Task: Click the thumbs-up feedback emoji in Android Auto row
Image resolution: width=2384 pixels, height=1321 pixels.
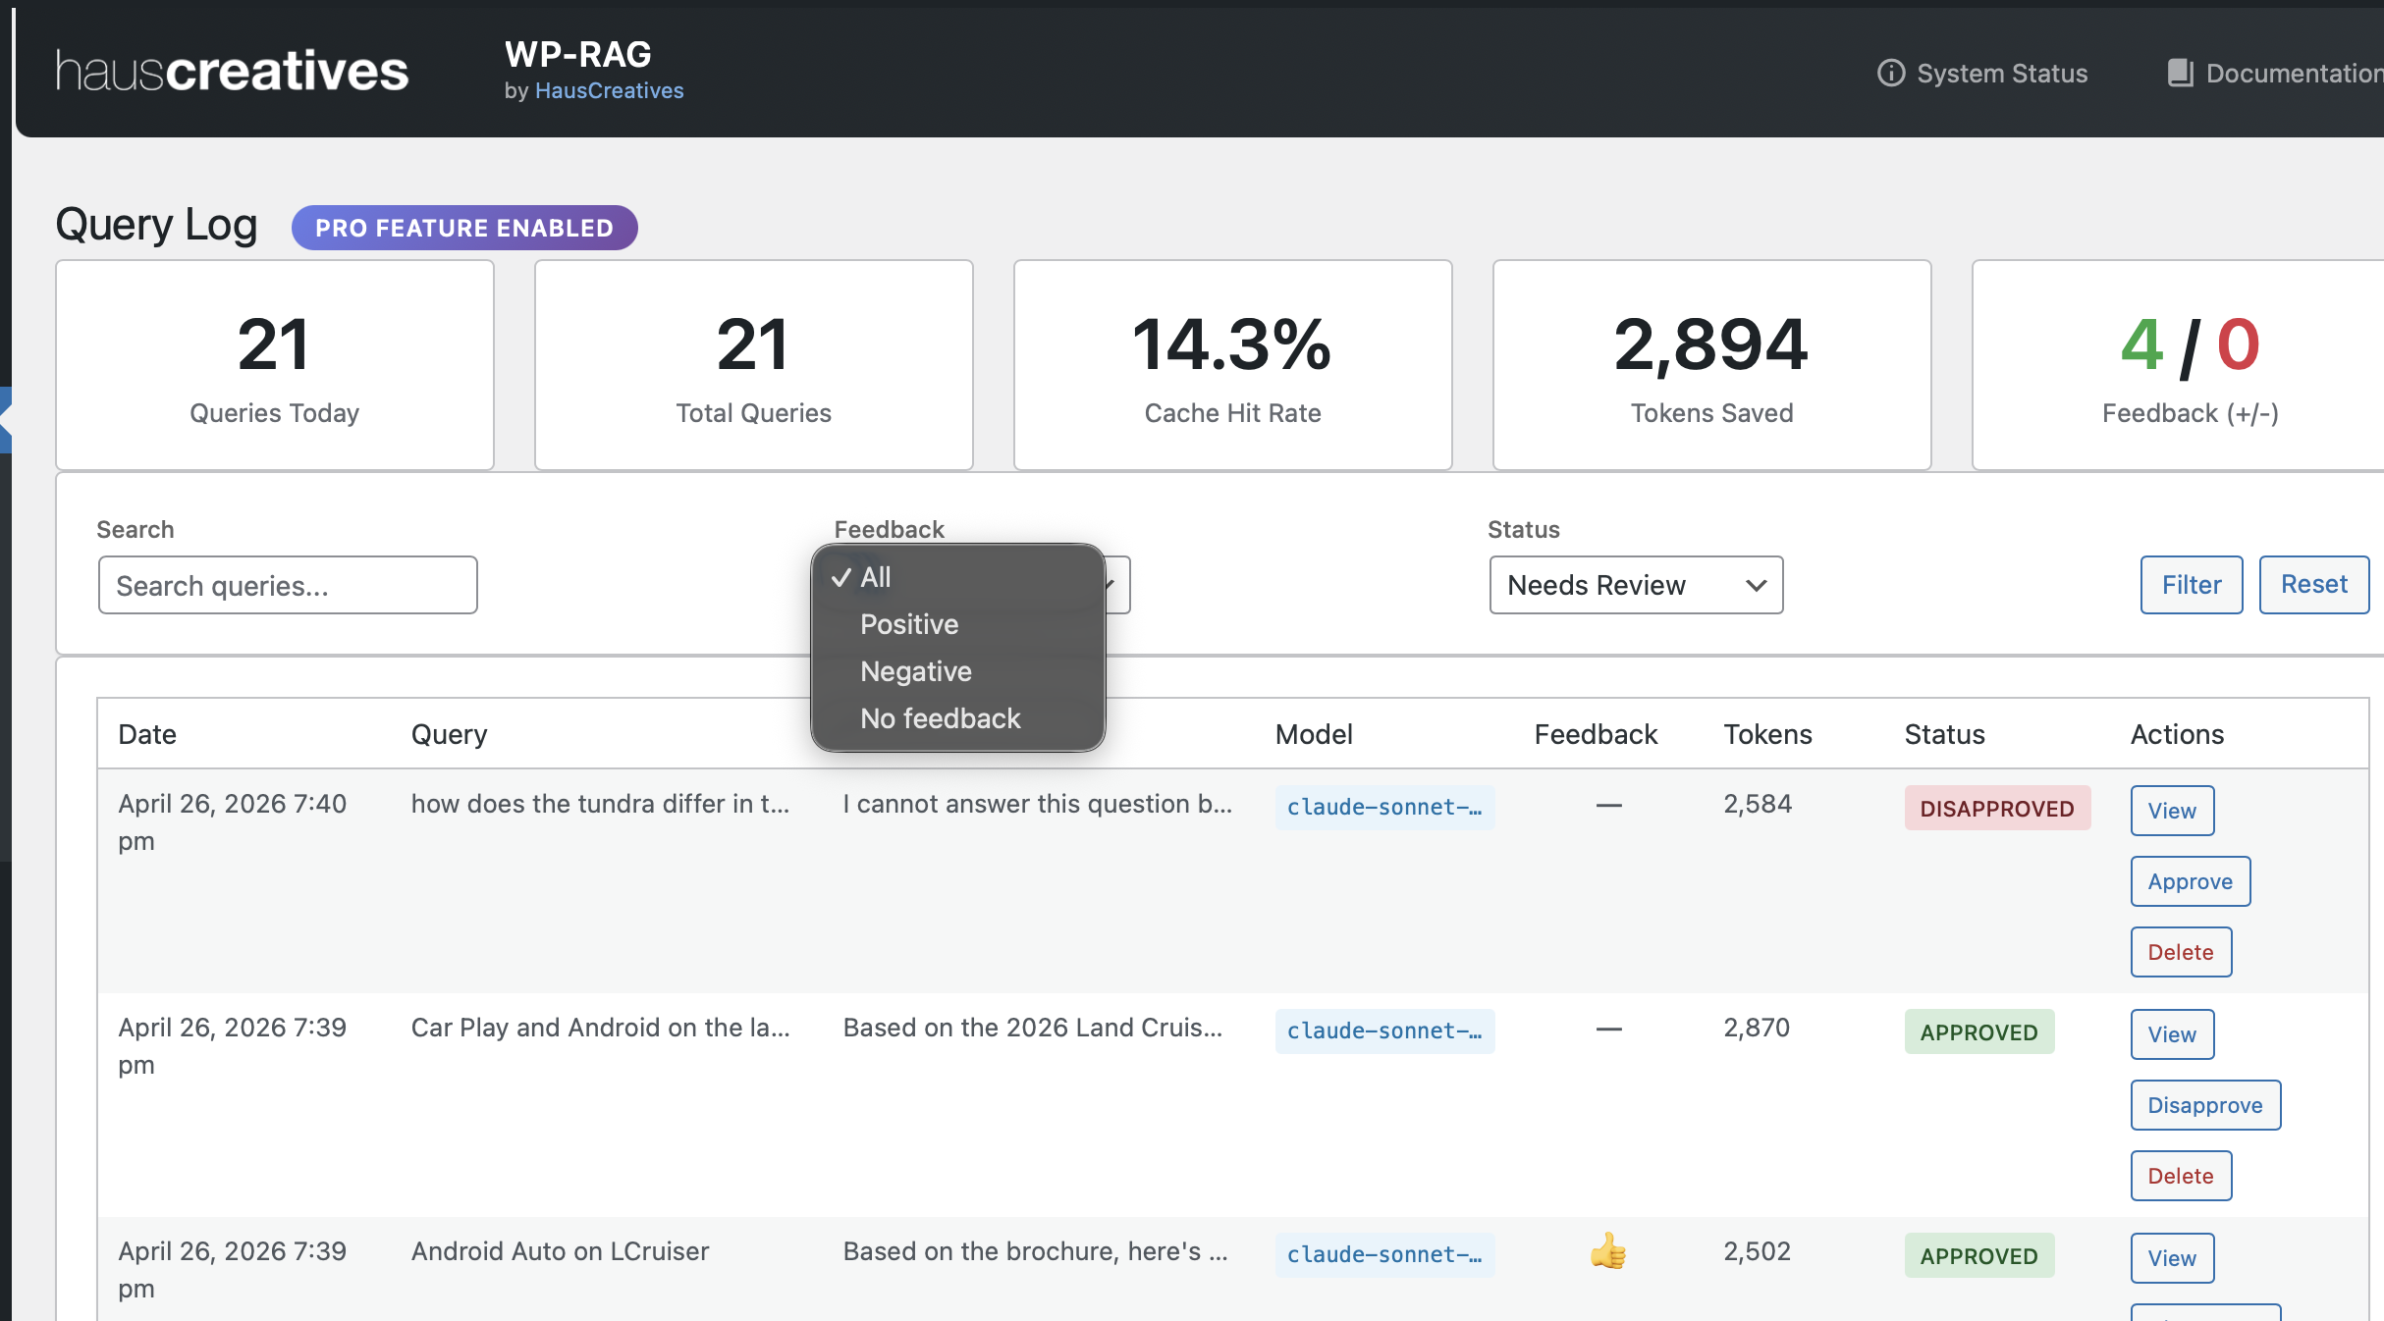Action: tap(1608, 1251)
